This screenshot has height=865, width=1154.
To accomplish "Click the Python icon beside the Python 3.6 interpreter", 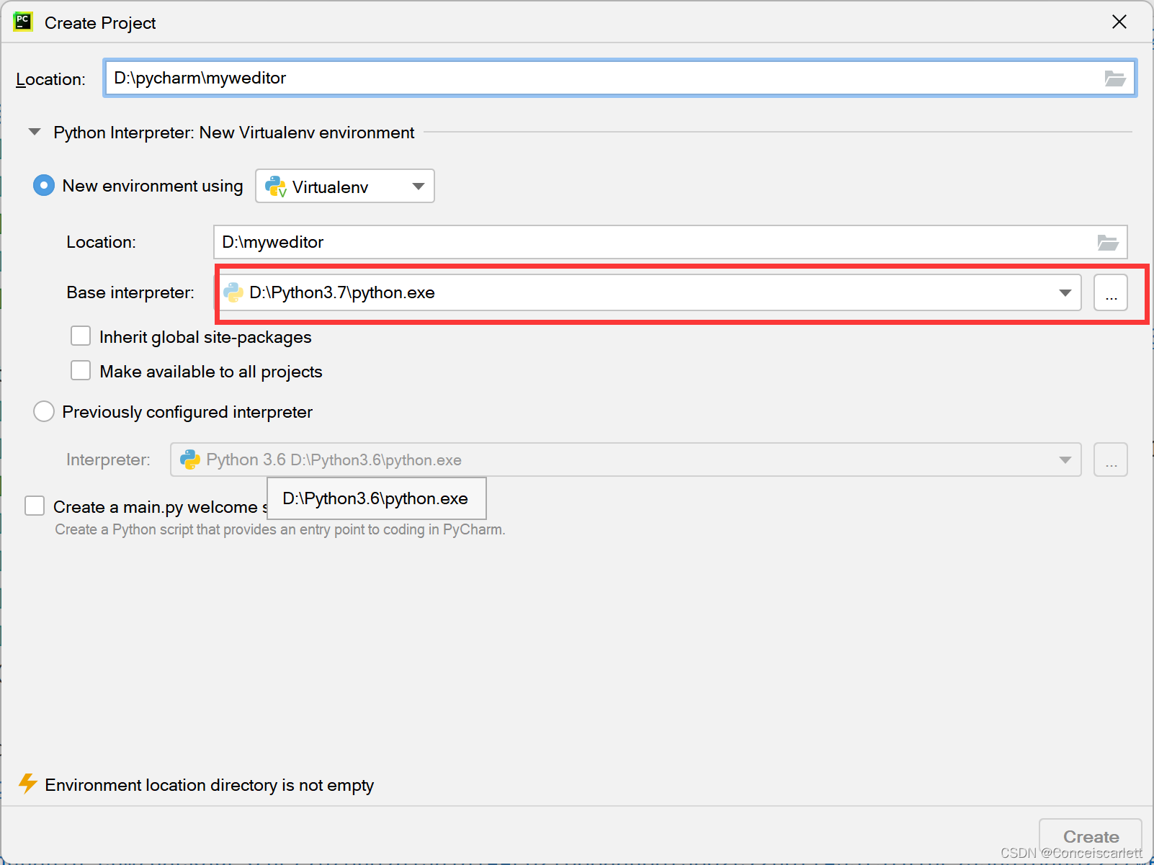I will (x=189, y=460).
